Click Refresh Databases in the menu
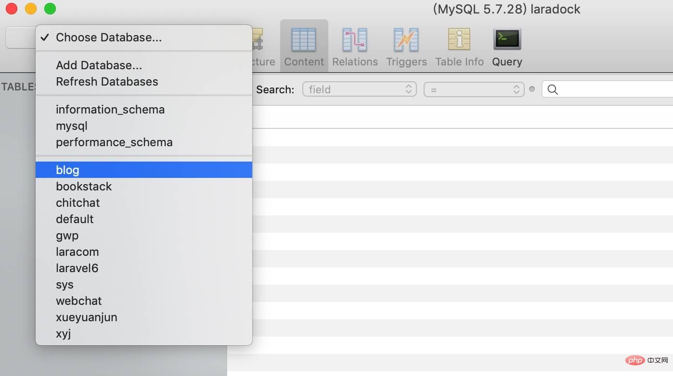 [144, 82]
